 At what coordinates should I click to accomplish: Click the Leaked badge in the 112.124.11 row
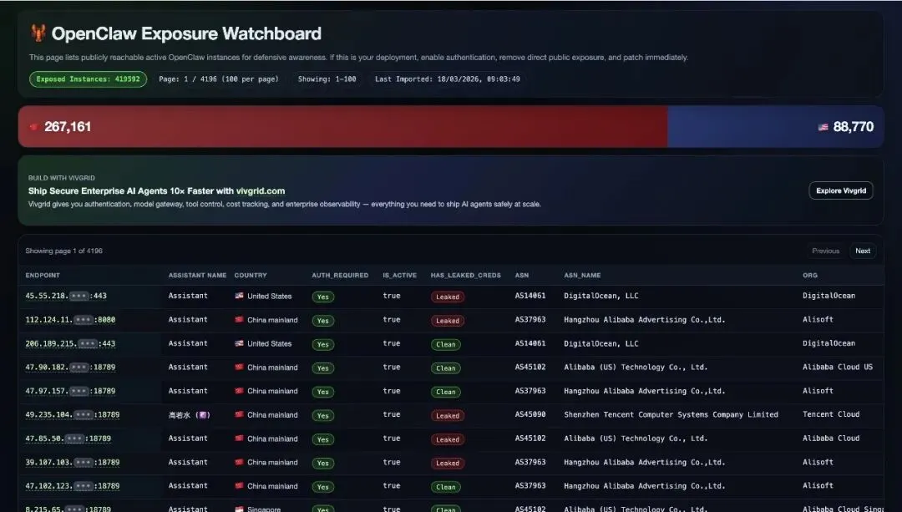(448, 321)
